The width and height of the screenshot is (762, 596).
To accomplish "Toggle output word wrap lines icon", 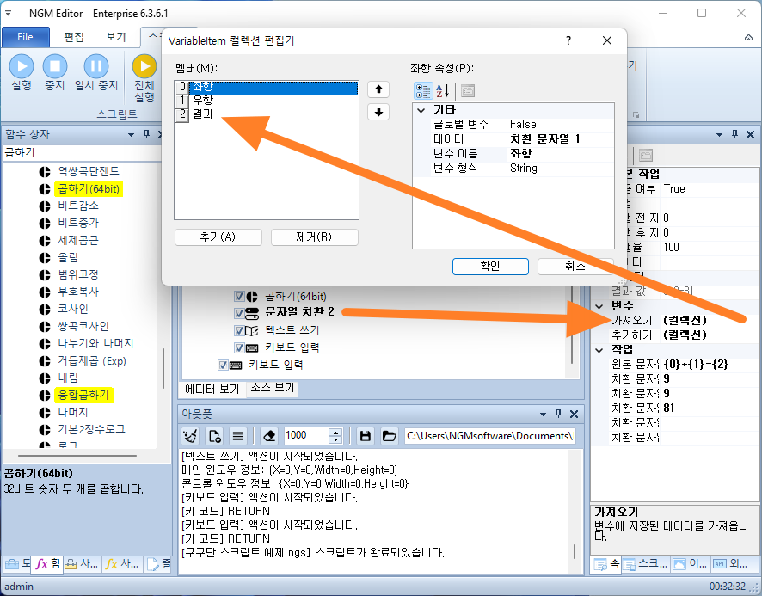I will (237, 436).
